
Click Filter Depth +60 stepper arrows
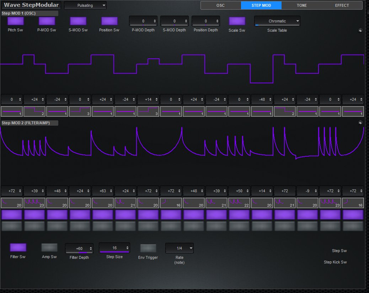91,248
